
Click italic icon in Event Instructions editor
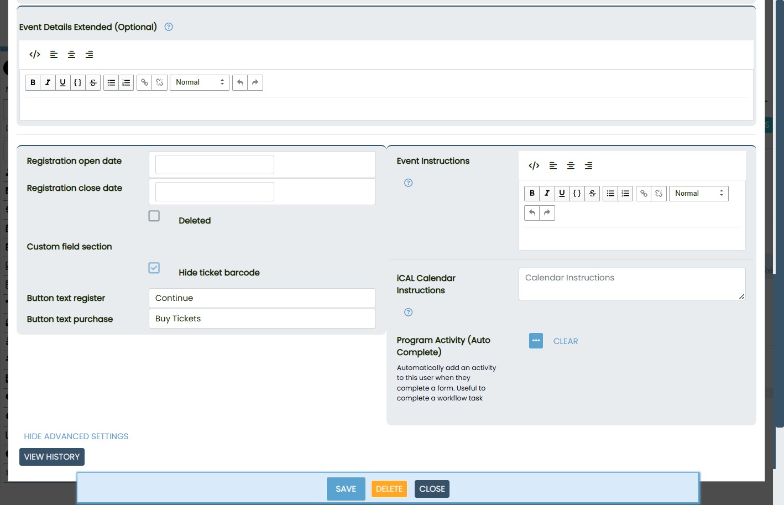coord(547,194)
